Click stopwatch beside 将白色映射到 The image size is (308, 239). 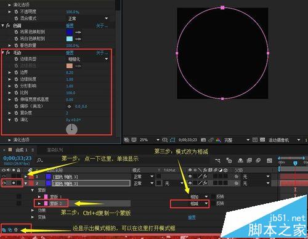pyautogui.click(x=16, y=39)
